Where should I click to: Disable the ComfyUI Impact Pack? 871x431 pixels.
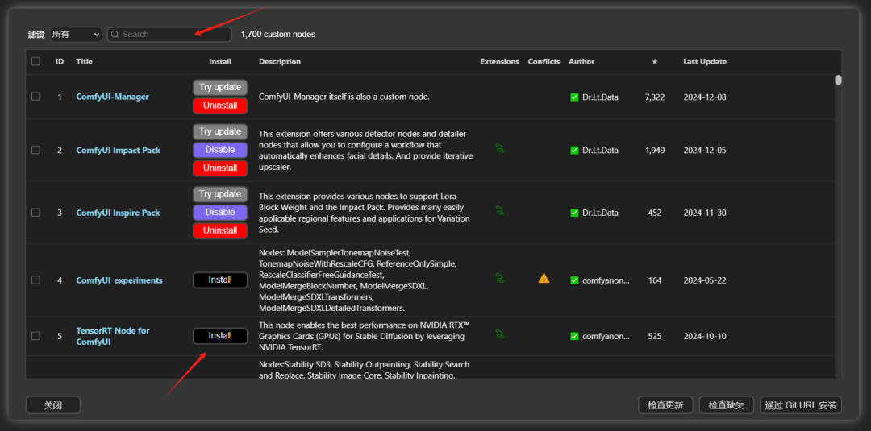coord(220,150)
